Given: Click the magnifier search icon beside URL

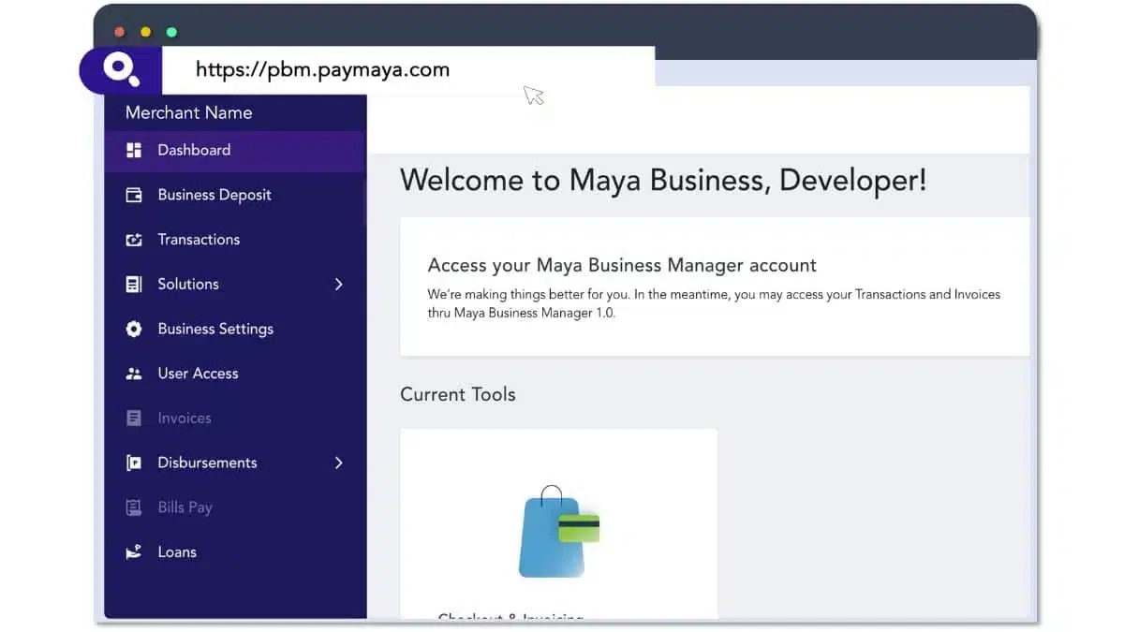Looking at the screenshot, I should pos(122,69).
